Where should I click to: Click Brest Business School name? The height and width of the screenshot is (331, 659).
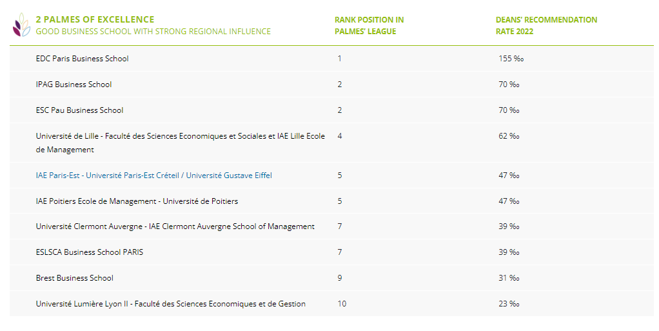point(74,278)
